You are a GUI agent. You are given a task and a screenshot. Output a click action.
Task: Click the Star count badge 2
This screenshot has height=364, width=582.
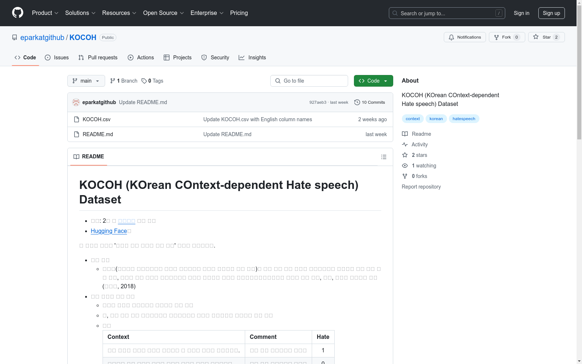(x=556, y=37)
